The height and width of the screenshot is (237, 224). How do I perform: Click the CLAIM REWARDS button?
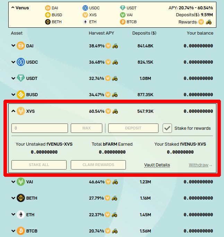98,165
